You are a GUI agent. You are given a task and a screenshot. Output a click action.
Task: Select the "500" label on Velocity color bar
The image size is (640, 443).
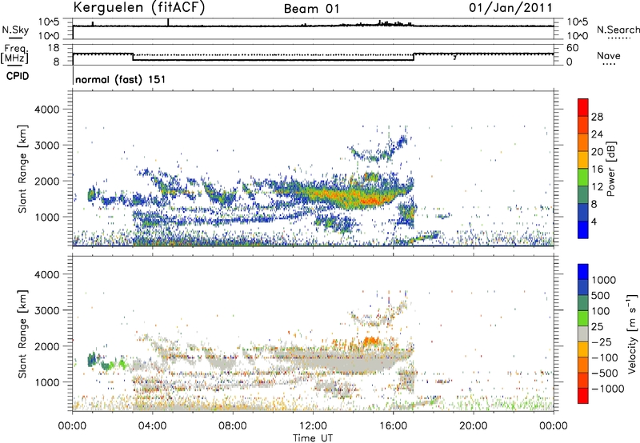pos(602,295)
